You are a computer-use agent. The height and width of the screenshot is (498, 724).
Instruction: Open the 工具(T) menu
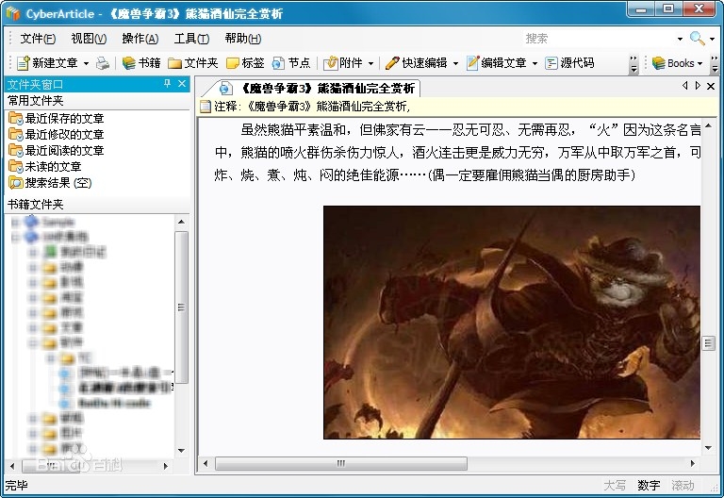tap(190, 39)
